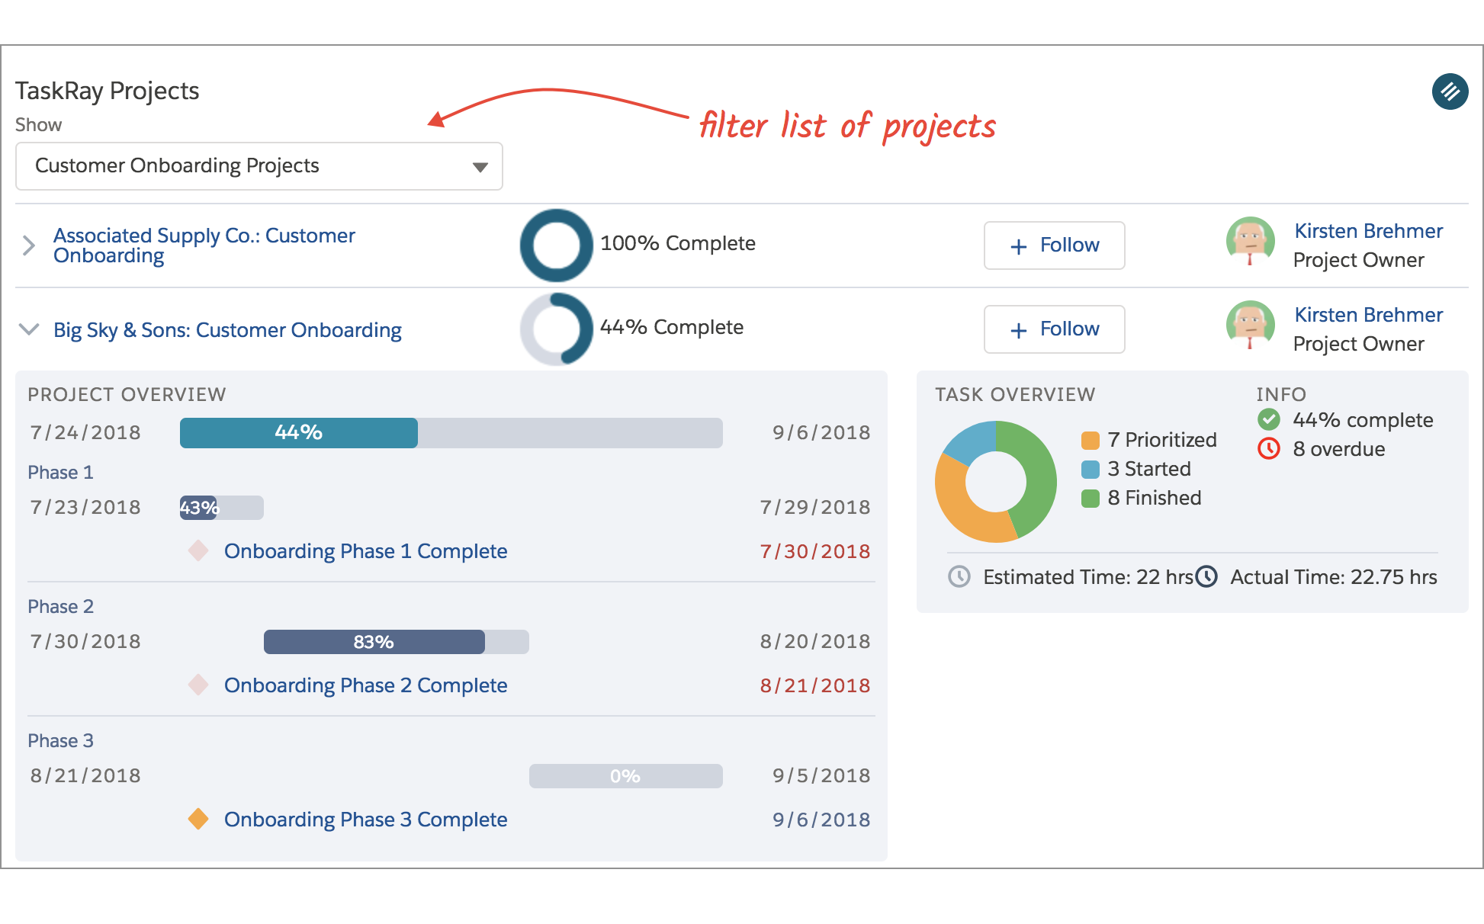Click the Actual Time clock icon
1484x924 pixels.
coord(1206,576)
